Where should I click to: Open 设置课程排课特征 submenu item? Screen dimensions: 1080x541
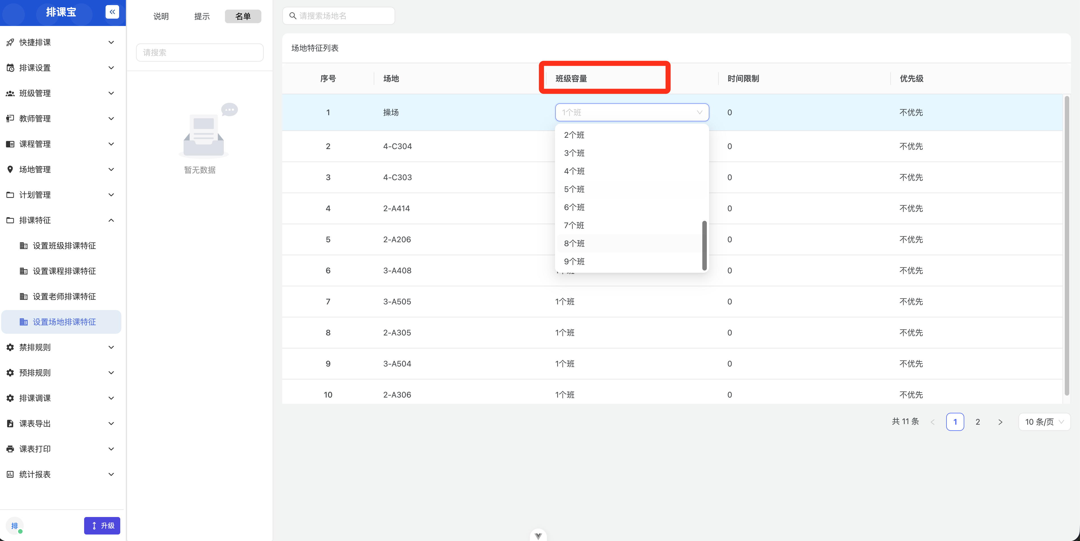click(61, 271)
